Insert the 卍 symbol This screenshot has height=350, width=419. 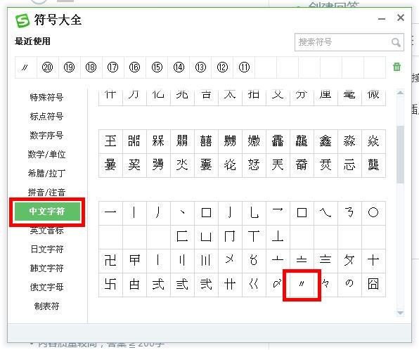[110, 261]
